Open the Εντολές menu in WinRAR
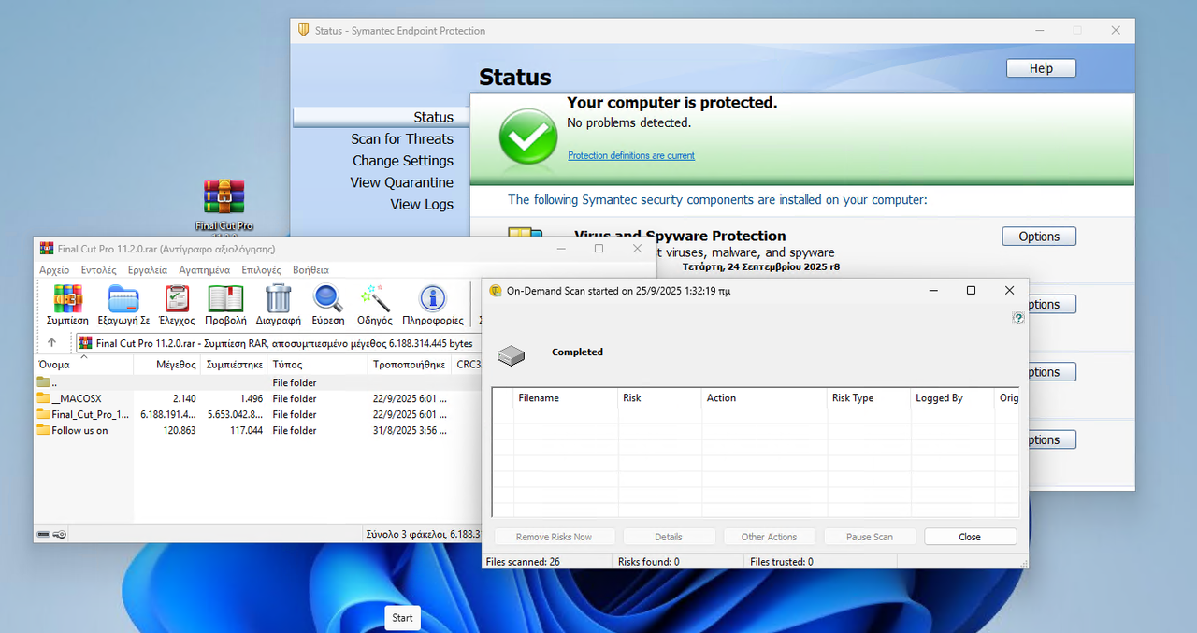 pyautogui.click(x=98, y=269)
